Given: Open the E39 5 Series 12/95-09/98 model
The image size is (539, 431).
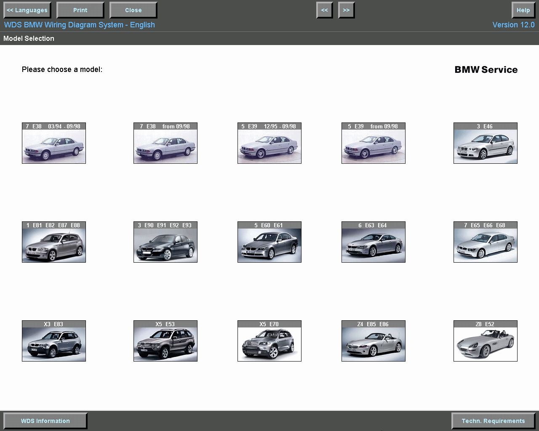Looking at the screenshot, I should coord(269,143).
